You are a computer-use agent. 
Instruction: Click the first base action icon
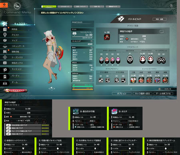coord(159,60)
